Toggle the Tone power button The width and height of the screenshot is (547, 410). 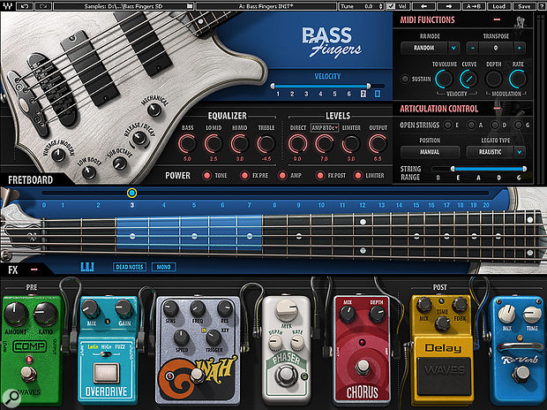point(206,175)
